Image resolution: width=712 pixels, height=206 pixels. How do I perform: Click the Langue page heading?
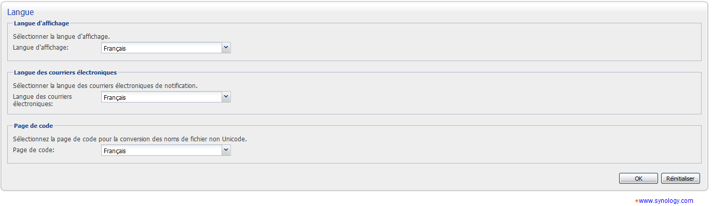(x=21, y=12)
